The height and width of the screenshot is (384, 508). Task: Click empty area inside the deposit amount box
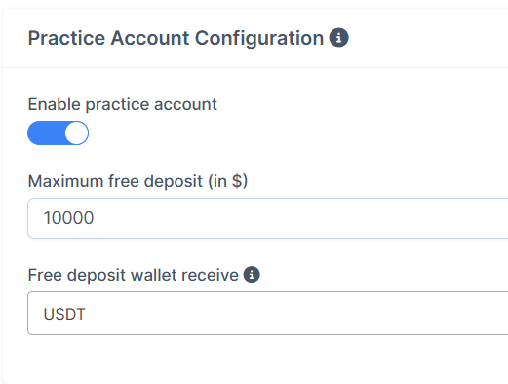pyautogui.click(x=293, y=218)
